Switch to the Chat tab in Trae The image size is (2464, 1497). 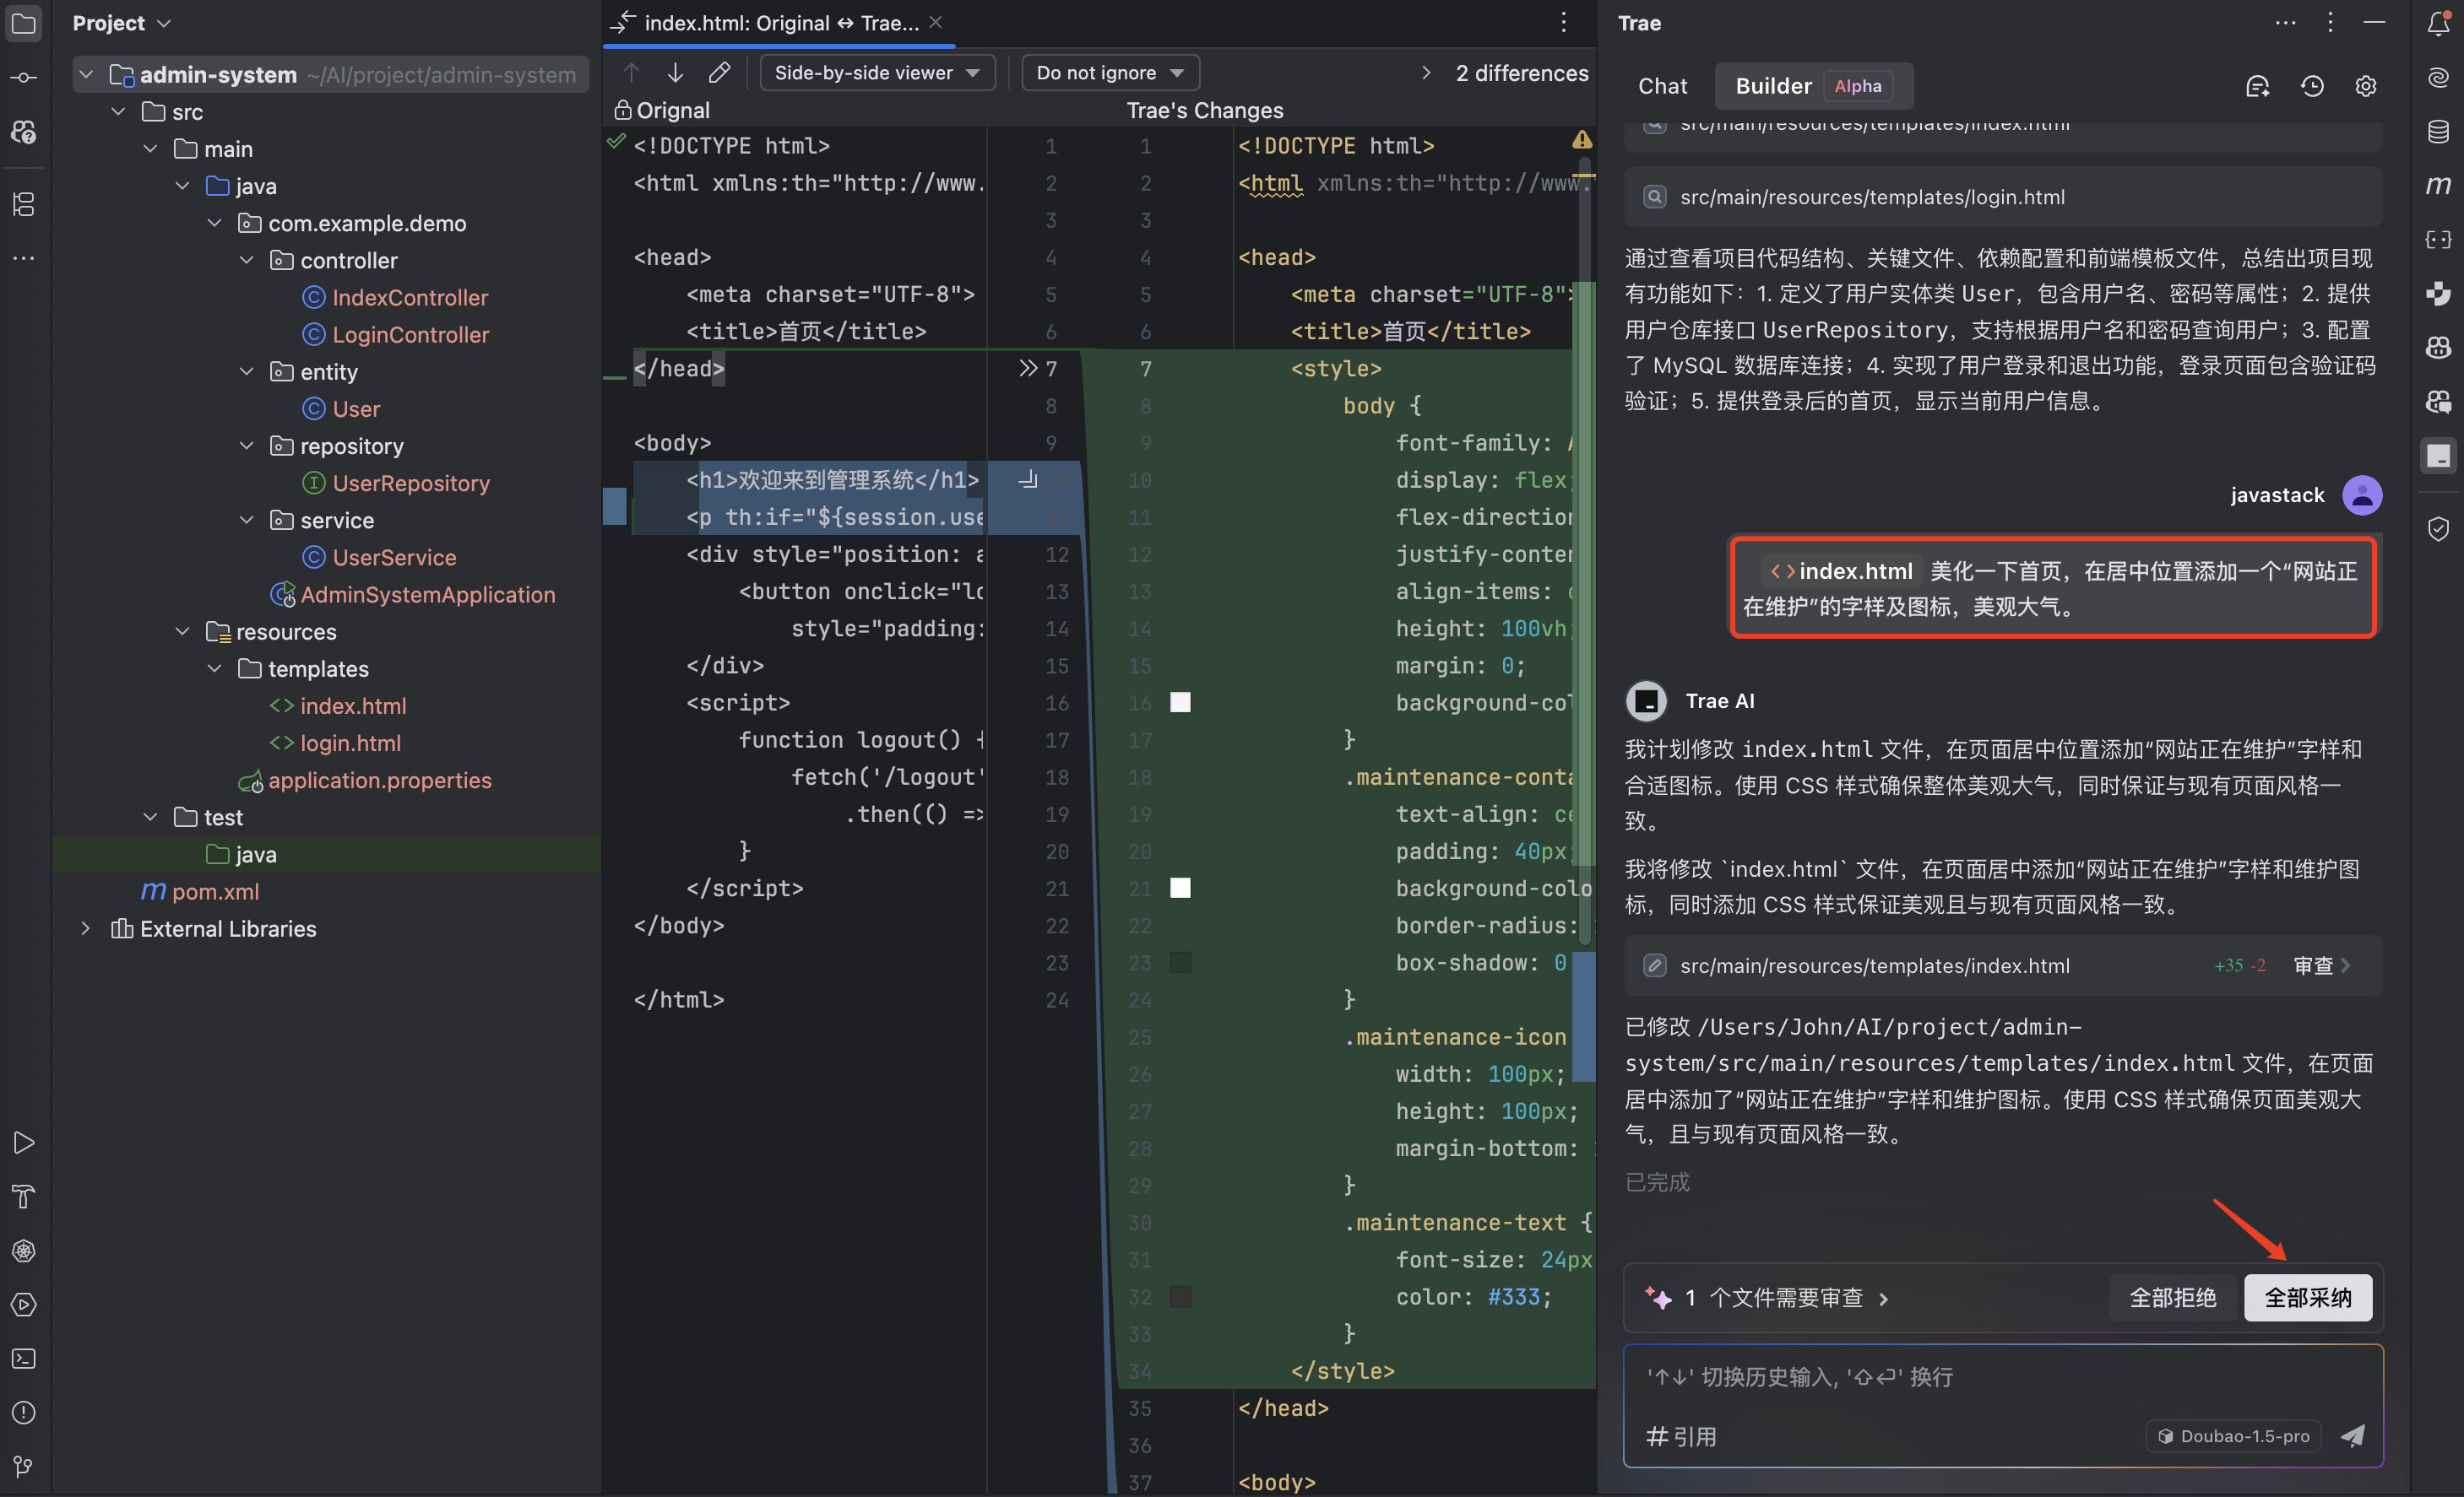pos(1662,86)
